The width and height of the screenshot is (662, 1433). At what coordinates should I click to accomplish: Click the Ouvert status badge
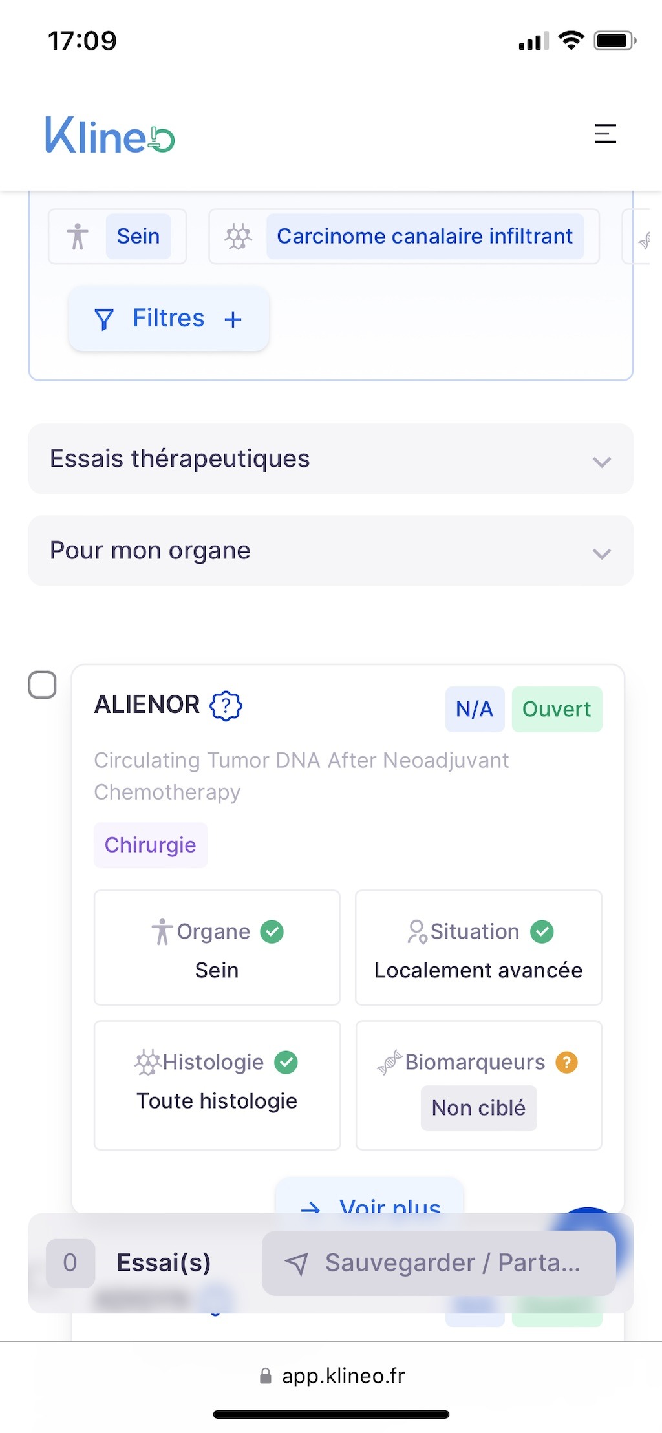pos(557,709)
